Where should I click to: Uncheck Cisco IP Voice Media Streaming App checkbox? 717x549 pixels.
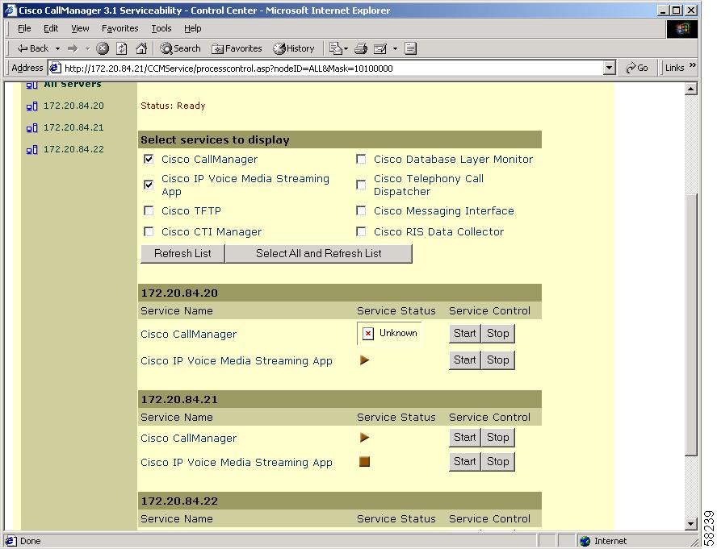149,185
